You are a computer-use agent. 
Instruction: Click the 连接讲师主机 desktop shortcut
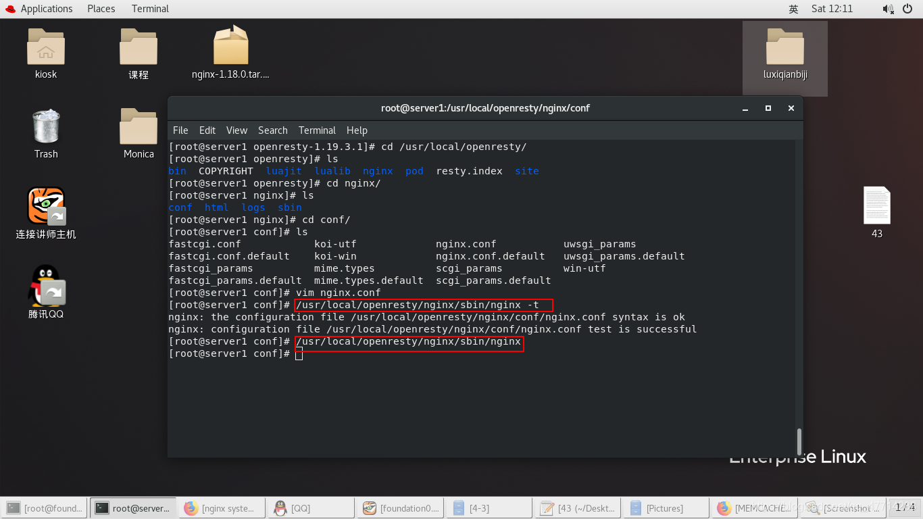46,205
